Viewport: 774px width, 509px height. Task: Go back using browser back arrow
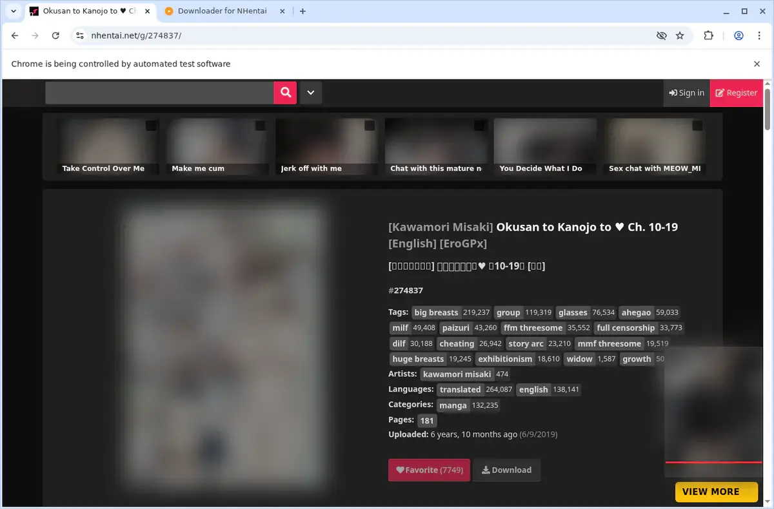(x=15, y=35)
